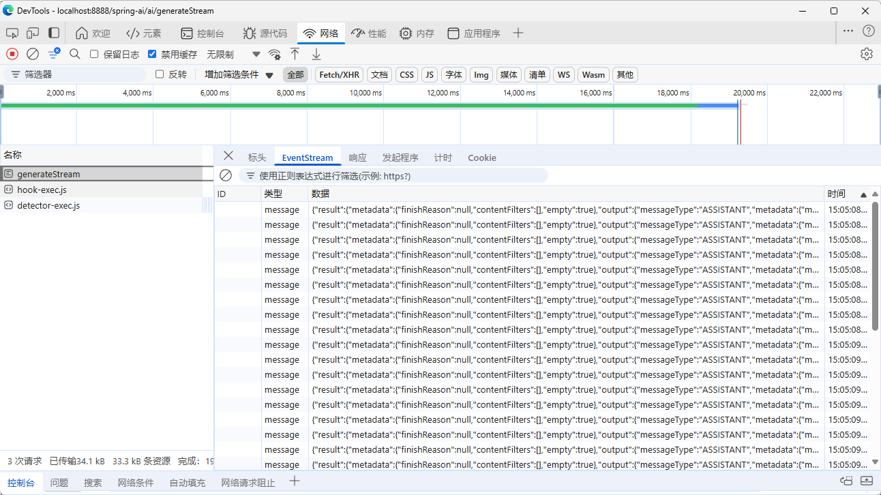Toggle device emulation icon

[x=33, y=33]
